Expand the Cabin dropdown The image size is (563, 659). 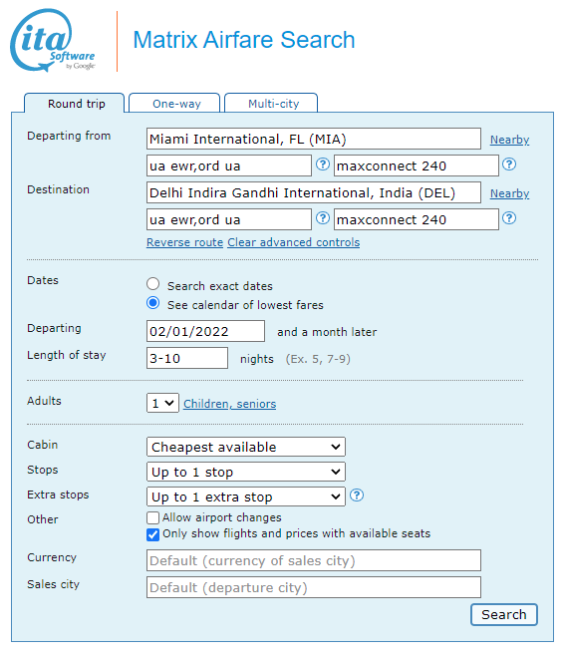pyautogui.click(x=246, y=447)
